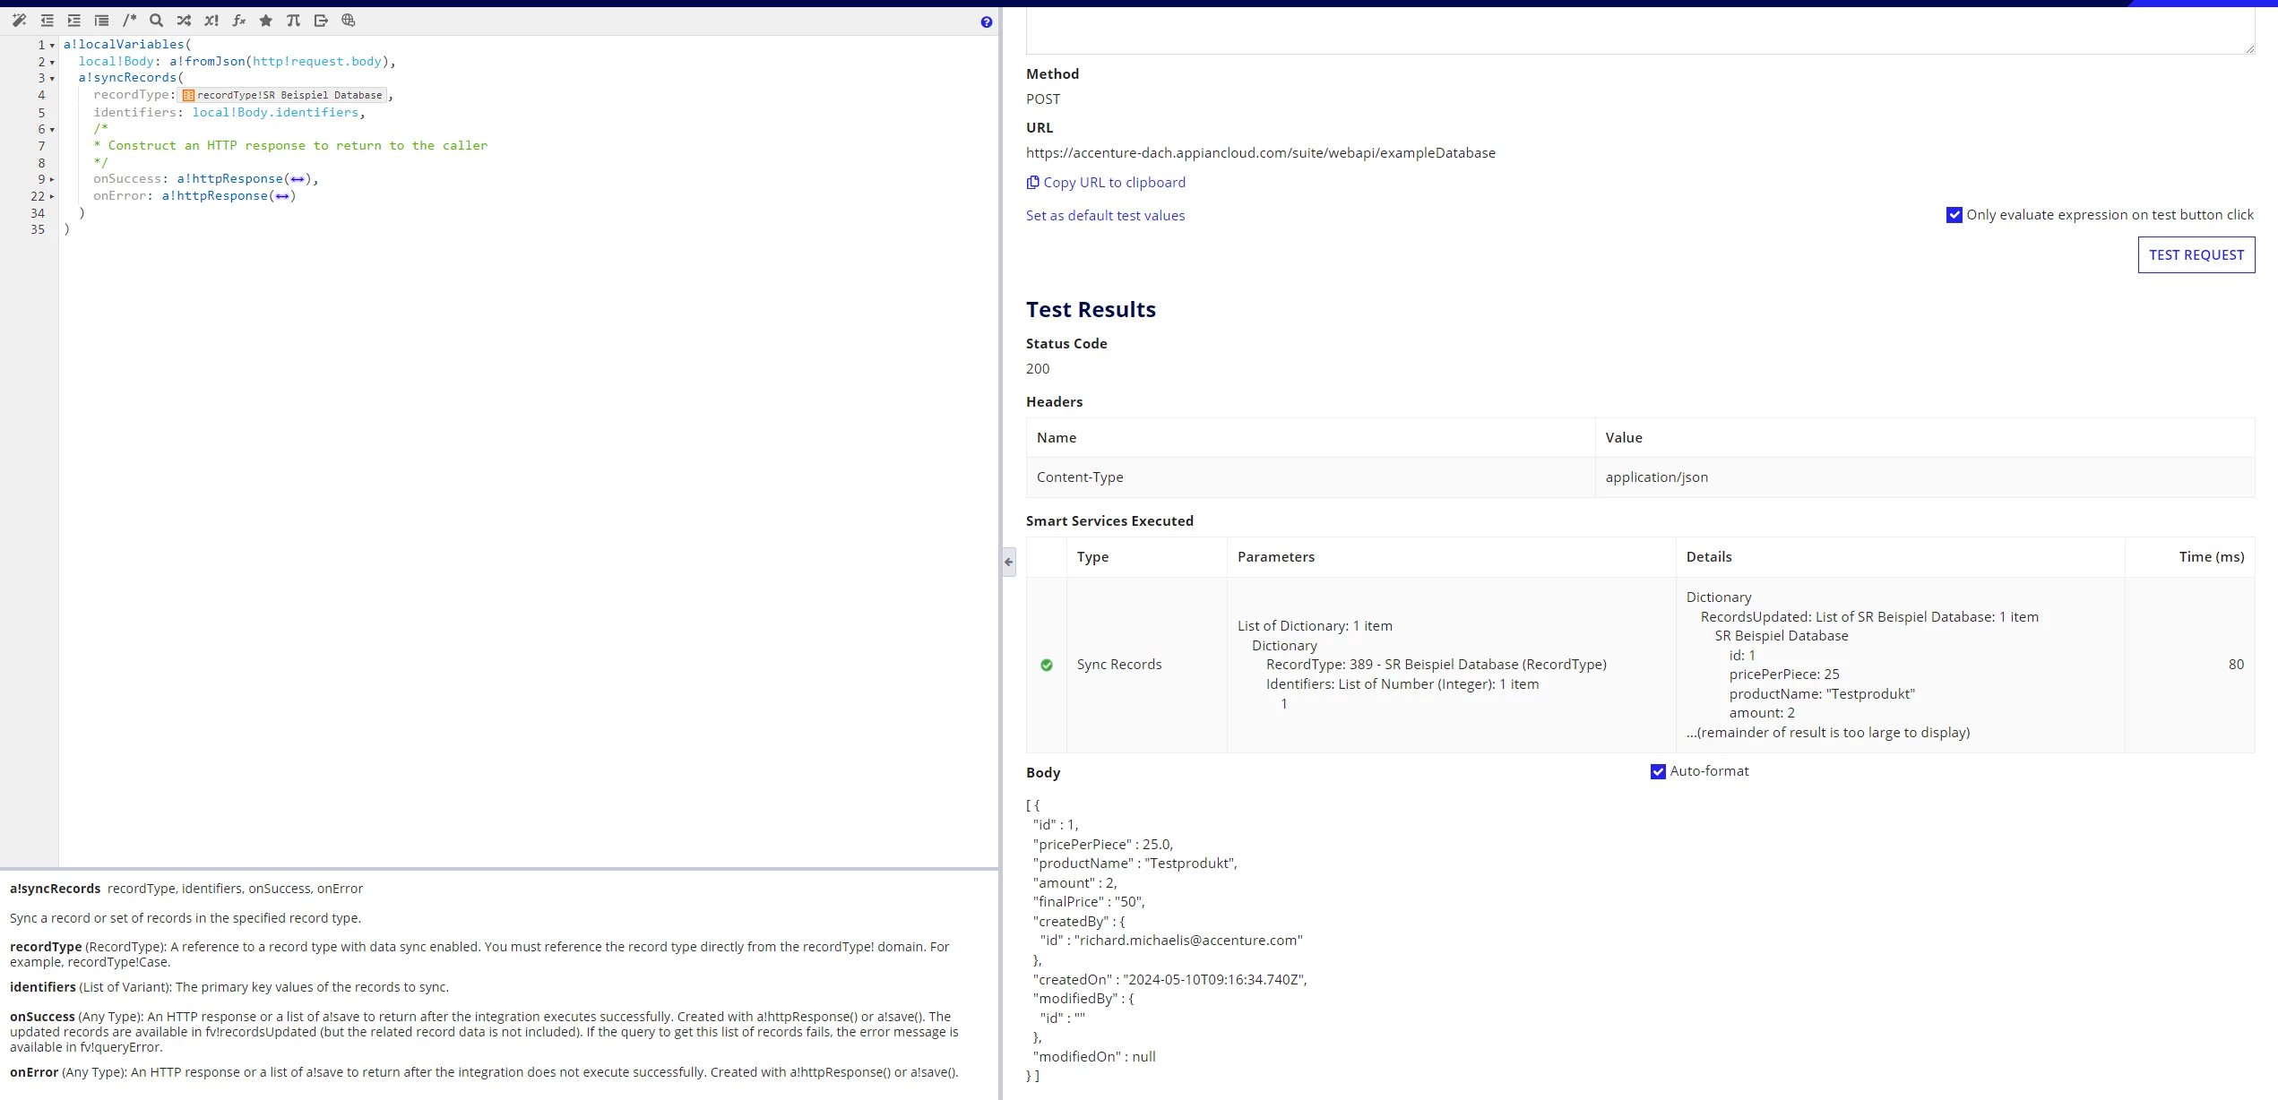Click the fx function icon
Image resolution: width=2278 pixels, height=1100 pixels.
pyautogui.click(x=238, y=21)
